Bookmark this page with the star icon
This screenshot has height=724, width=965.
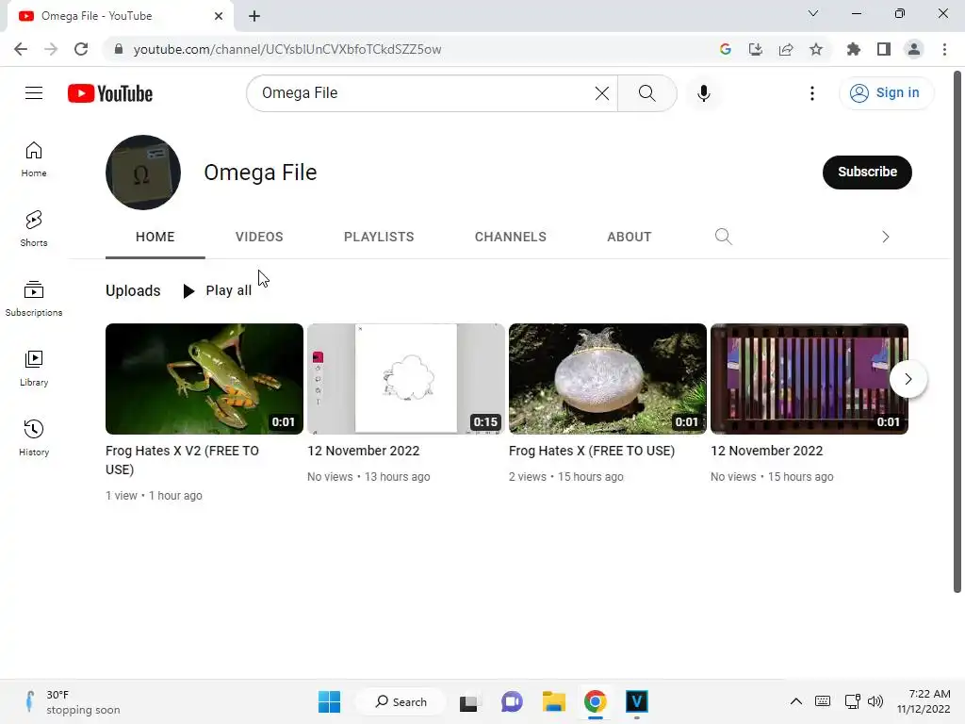816,49
